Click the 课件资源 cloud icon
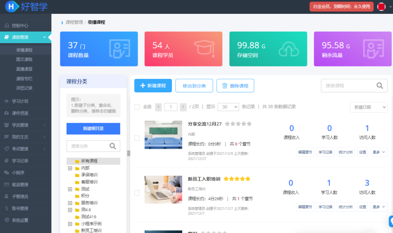This screenshot has width=393, height=233. (x=7, y=113)
